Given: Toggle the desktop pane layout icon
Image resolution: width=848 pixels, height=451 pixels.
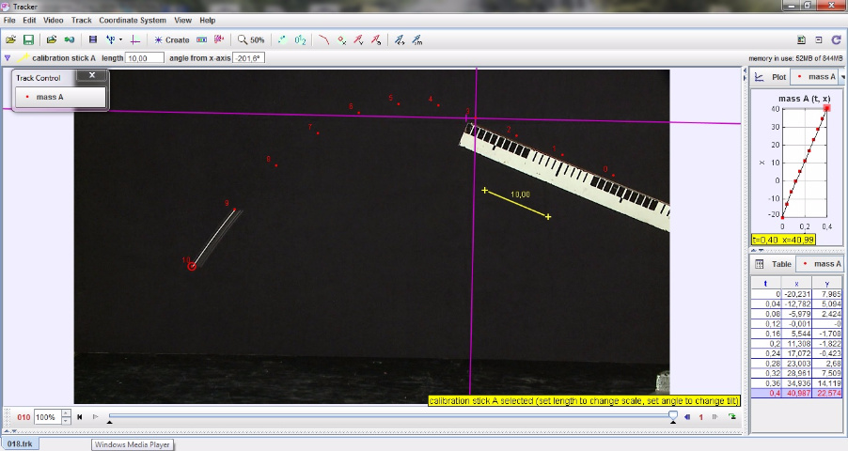Looking at the screenshot, I should (819, 40).
